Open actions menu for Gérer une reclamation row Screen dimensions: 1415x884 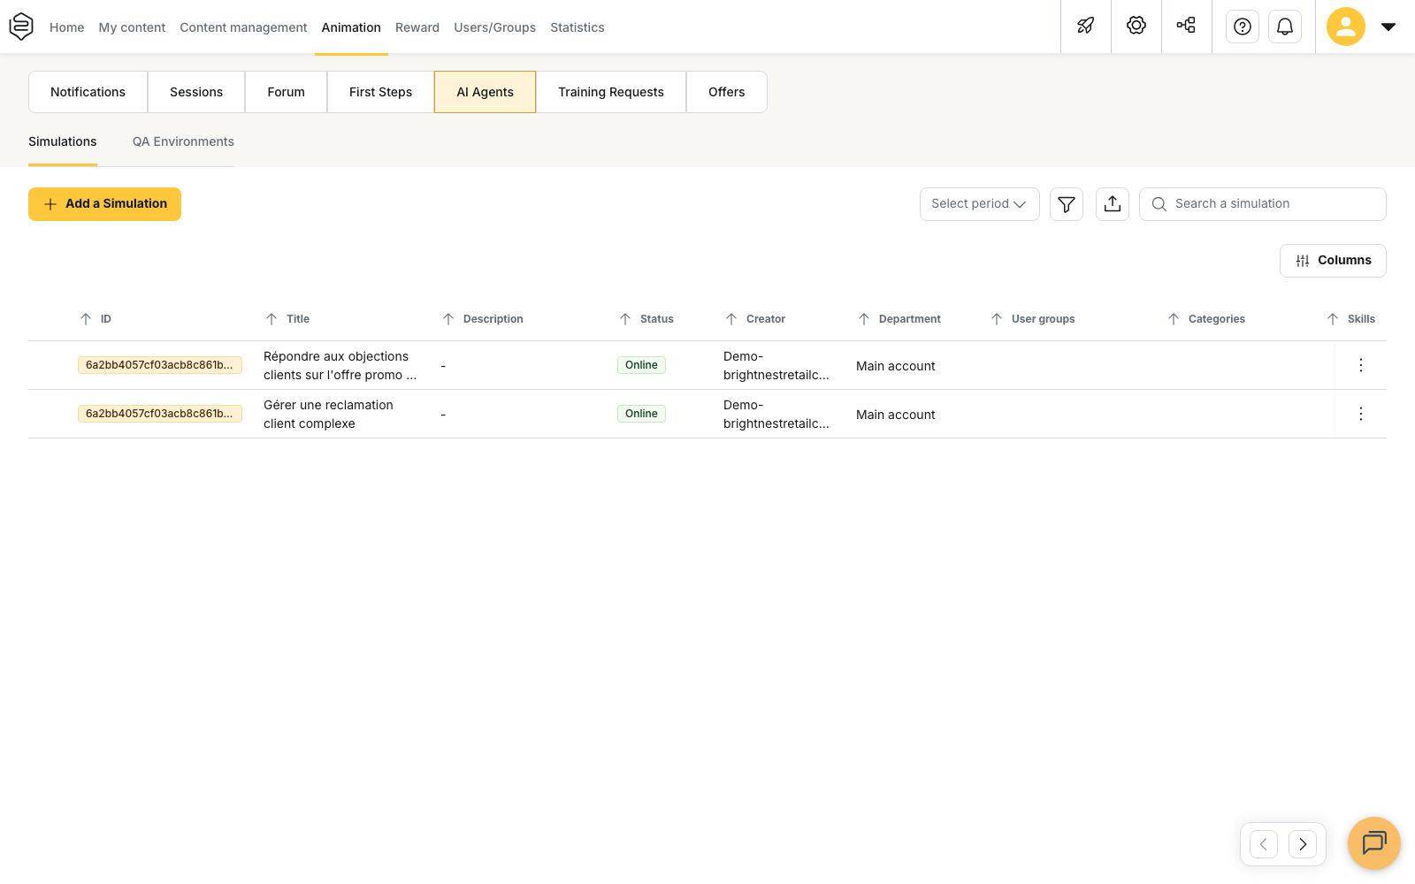click(1361, 414)
